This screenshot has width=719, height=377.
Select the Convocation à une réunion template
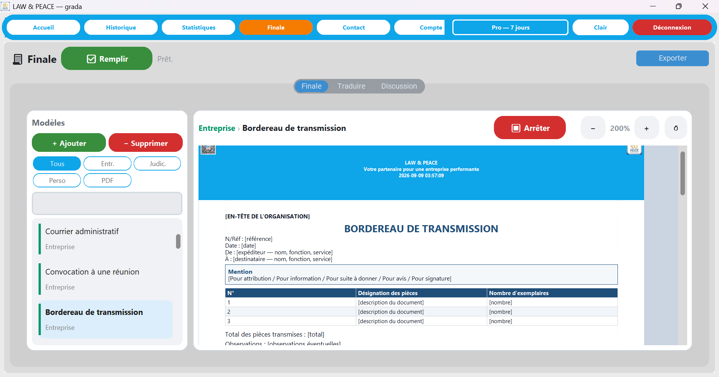pos(106,279)
